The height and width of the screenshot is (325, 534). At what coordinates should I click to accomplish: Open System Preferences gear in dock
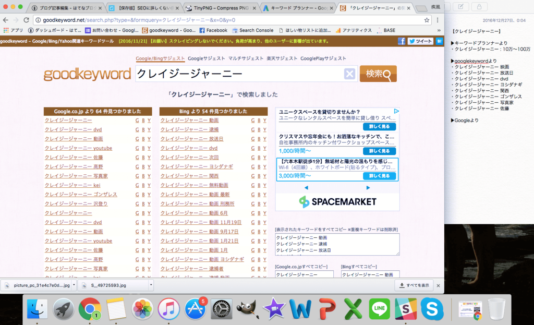point(221,309)
